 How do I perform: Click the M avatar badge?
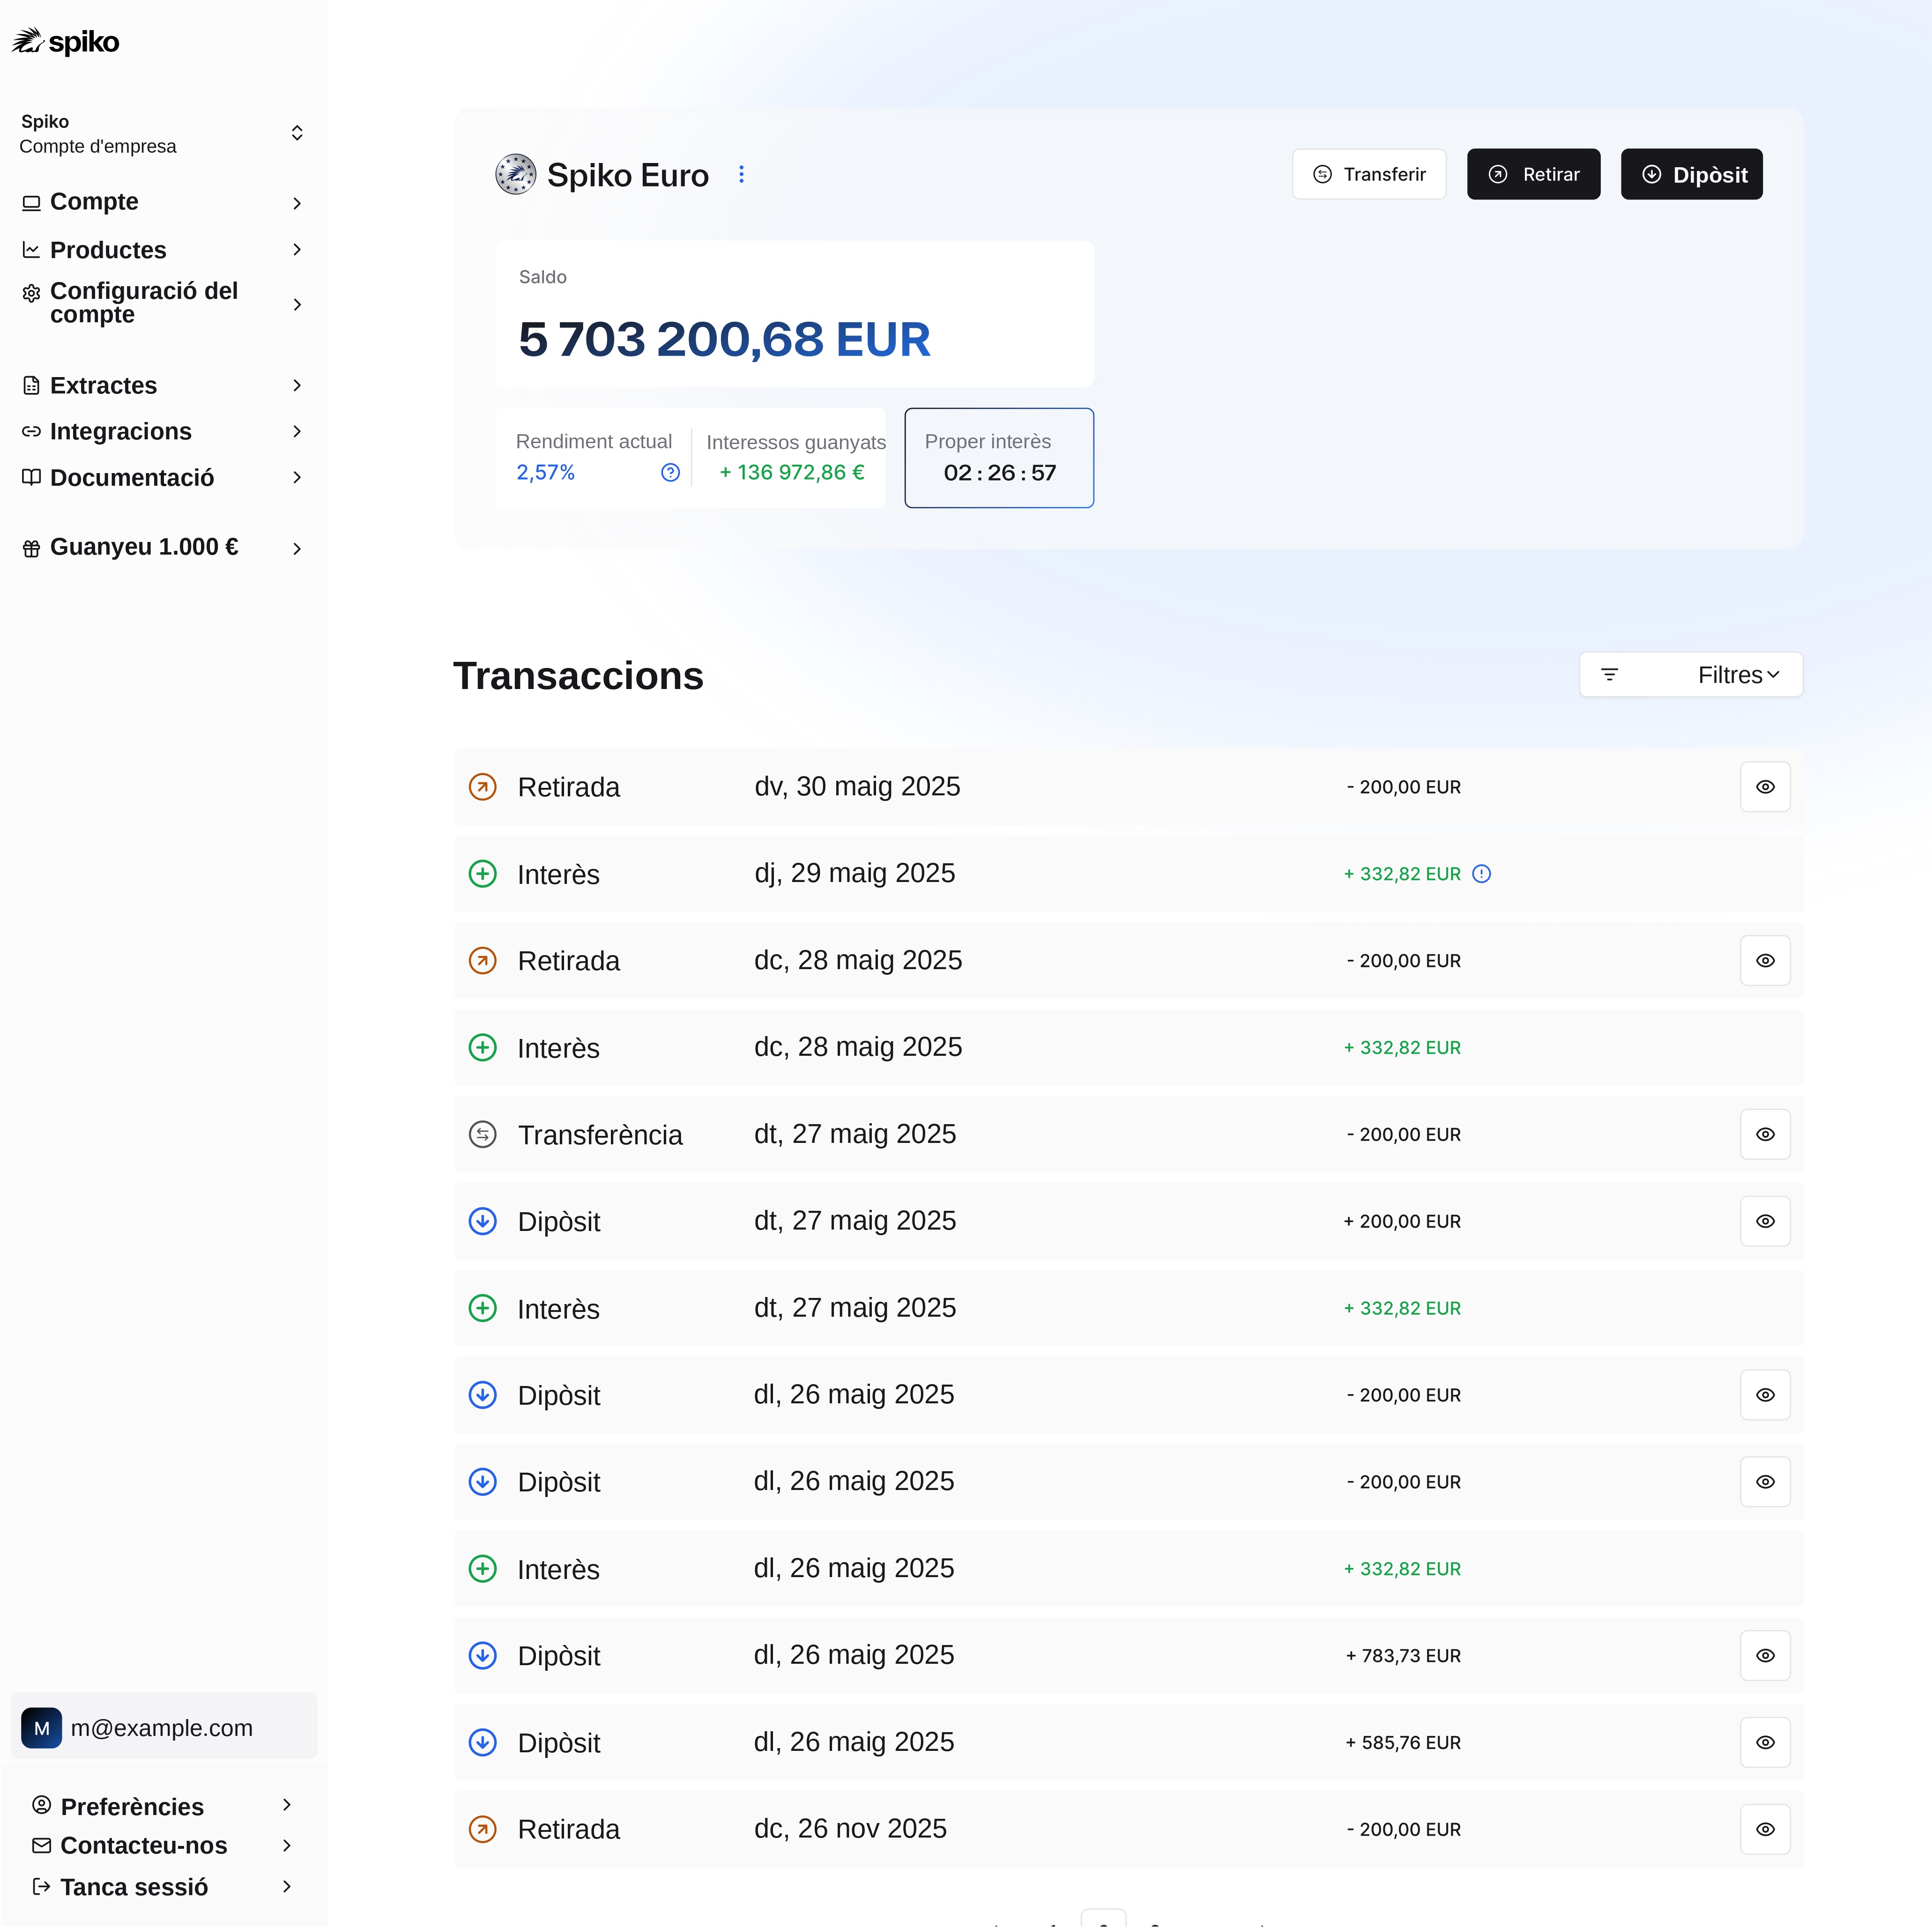click(42, 1728)
